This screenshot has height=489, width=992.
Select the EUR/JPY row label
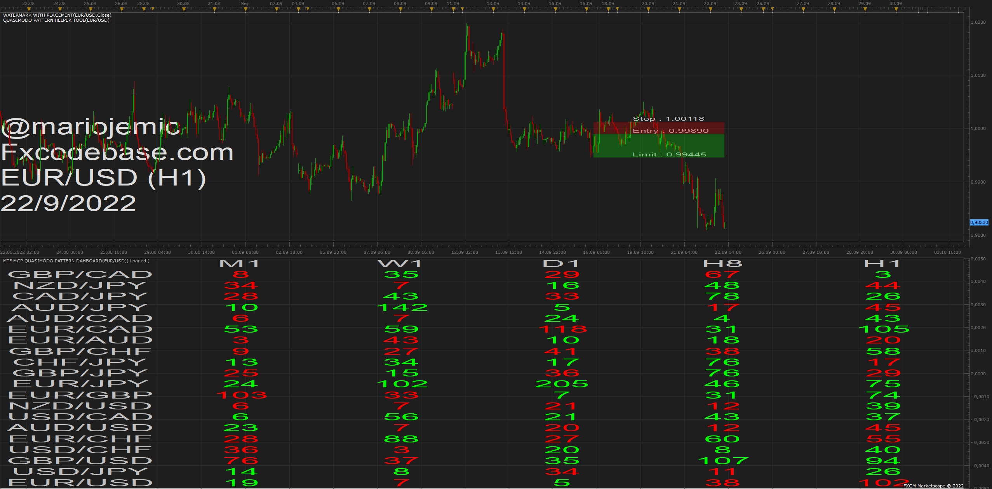pyautogui.click(x=80, y=384)
